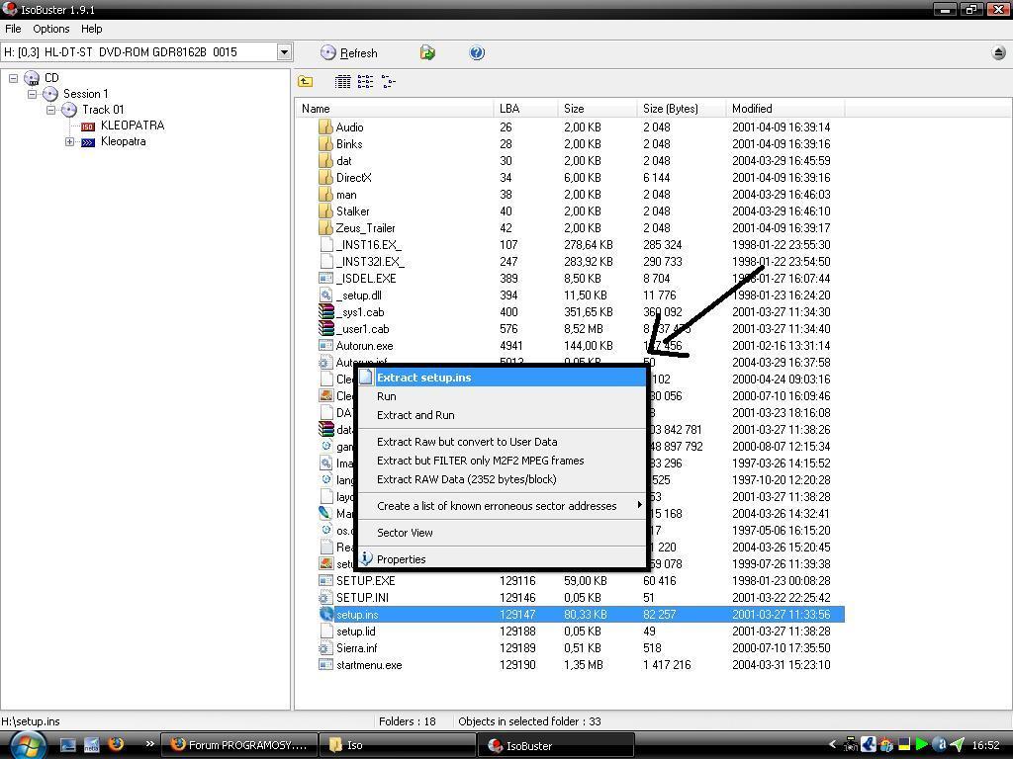Choose Extract Raw but convert to User Data
This screenshot has height=759, width=1013.
click(x=502, y=442)
